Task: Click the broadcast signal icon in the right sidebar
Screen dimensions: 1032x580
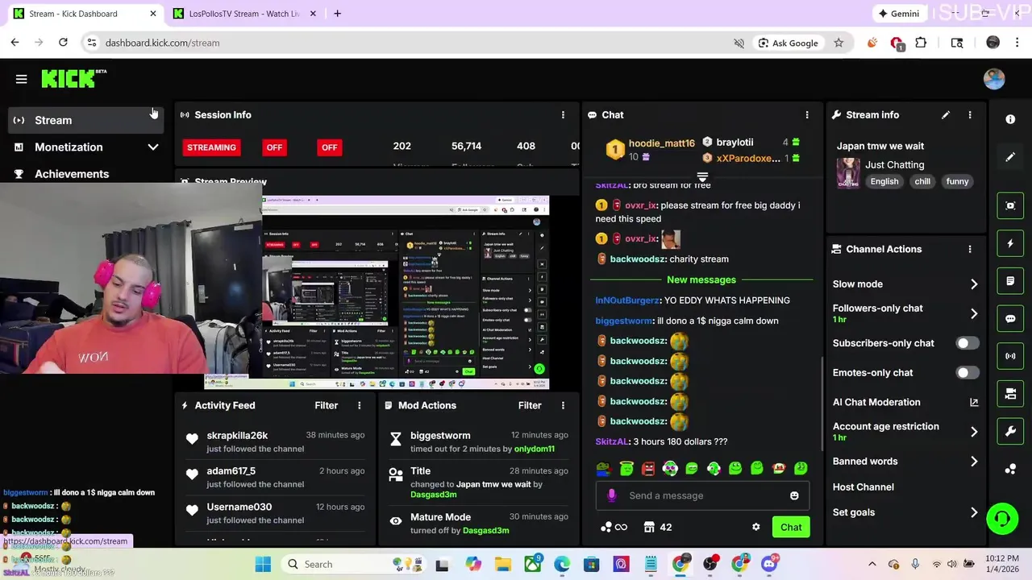Action: click(x=1010, y=356)
